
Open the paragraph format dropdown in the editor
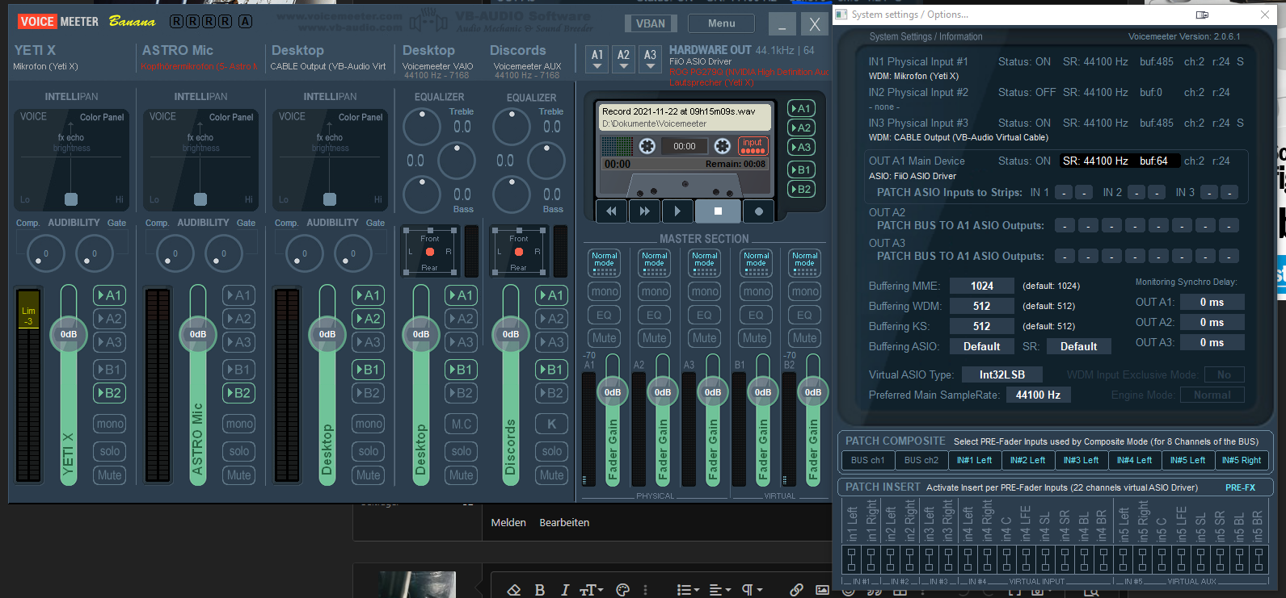pos(753,590)
